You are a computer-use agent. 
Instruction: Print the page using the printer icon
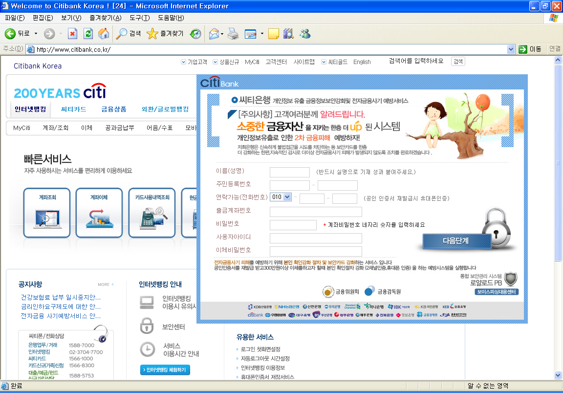point(233,34)
